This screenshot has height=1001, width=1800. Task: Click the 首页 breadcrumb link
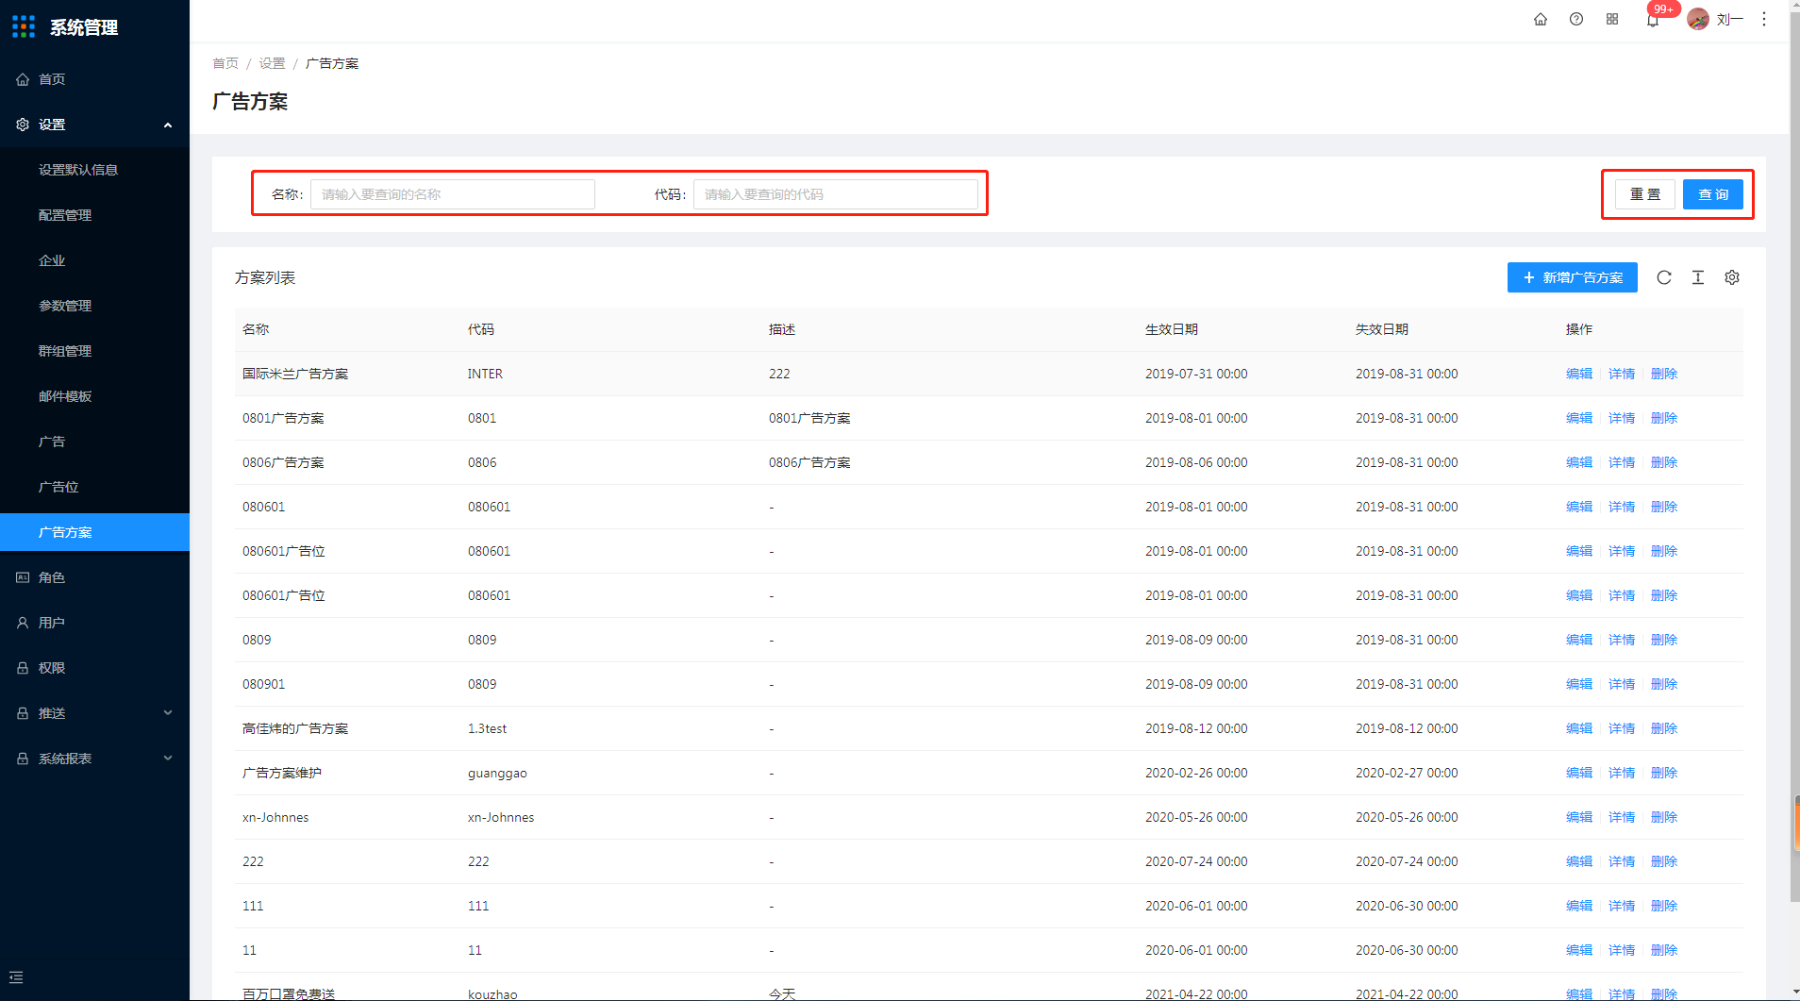(x=225, y=63)
